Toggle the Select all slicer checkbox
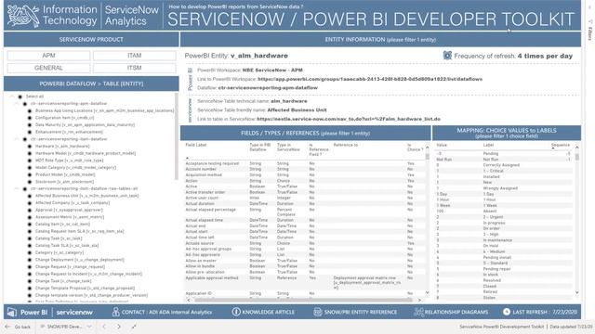The image size is (595, 334). [x=20, y=96]
